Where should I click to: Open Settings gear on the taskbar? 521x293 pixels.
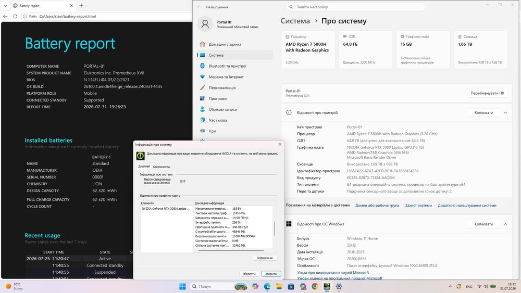339,286
